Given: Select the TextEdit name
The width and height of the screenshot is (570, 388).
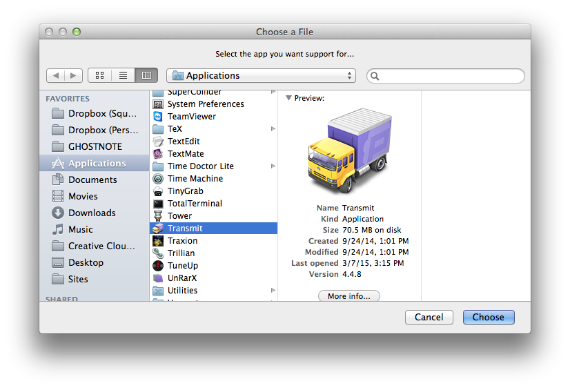Looking at the screenshot, I should (x=184, y=142).
